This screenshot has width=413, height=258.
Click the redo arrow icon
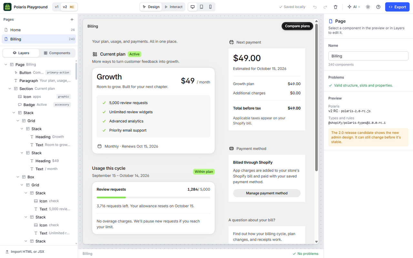325,7
